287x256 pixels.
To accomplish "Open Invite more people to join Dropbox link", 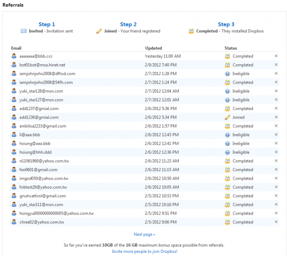I will point(144,251).
